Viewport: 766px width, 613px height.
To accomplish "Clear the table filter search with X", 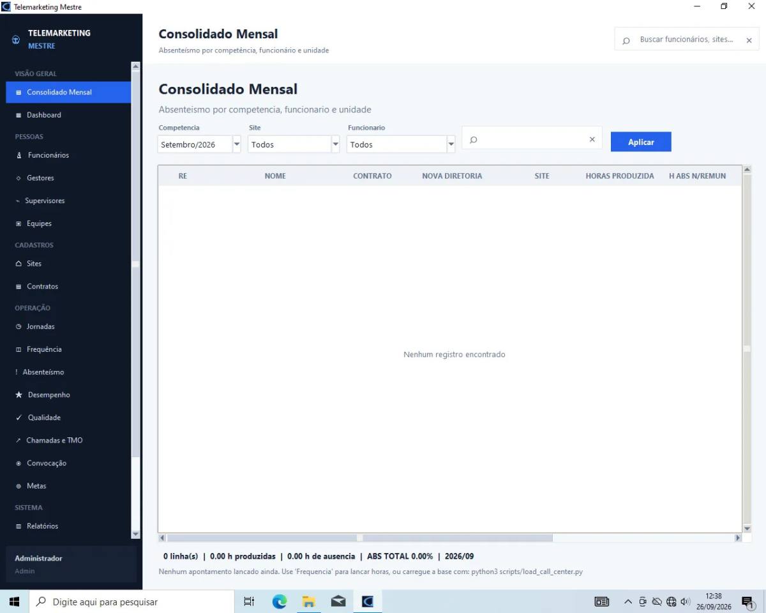I will click(x=592, y=139).
